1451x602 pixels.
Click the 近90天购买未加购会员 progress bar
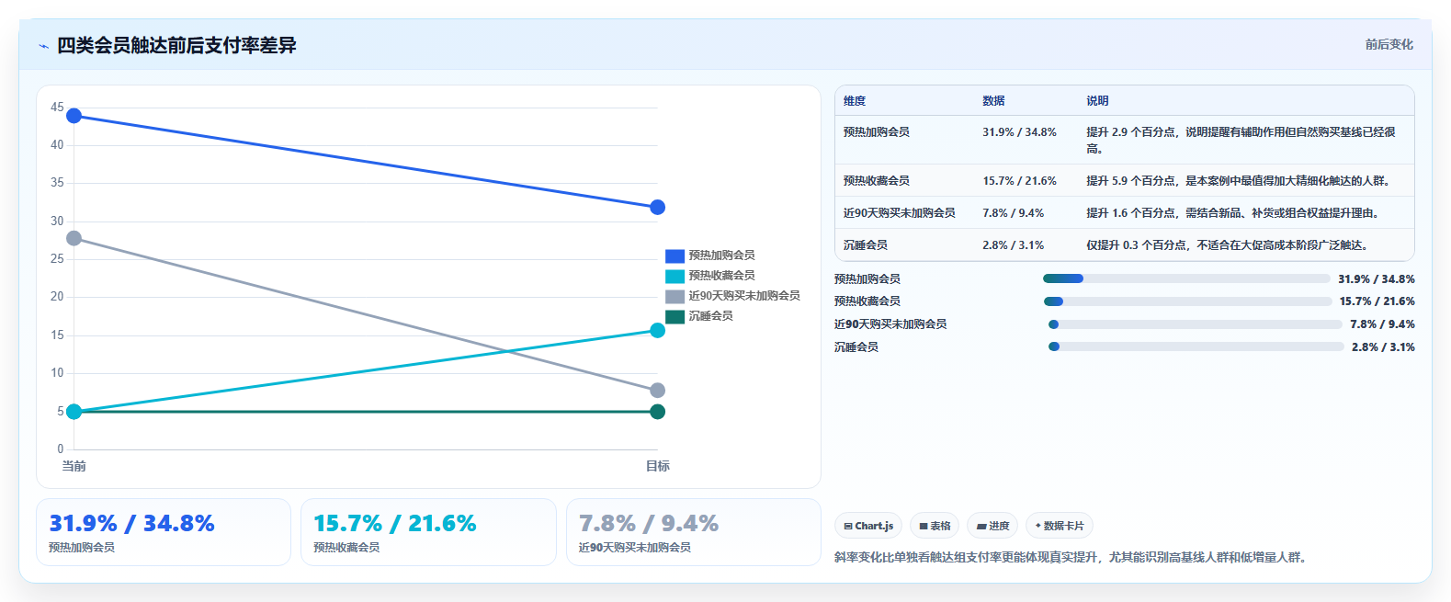(x=1196, y=324)
